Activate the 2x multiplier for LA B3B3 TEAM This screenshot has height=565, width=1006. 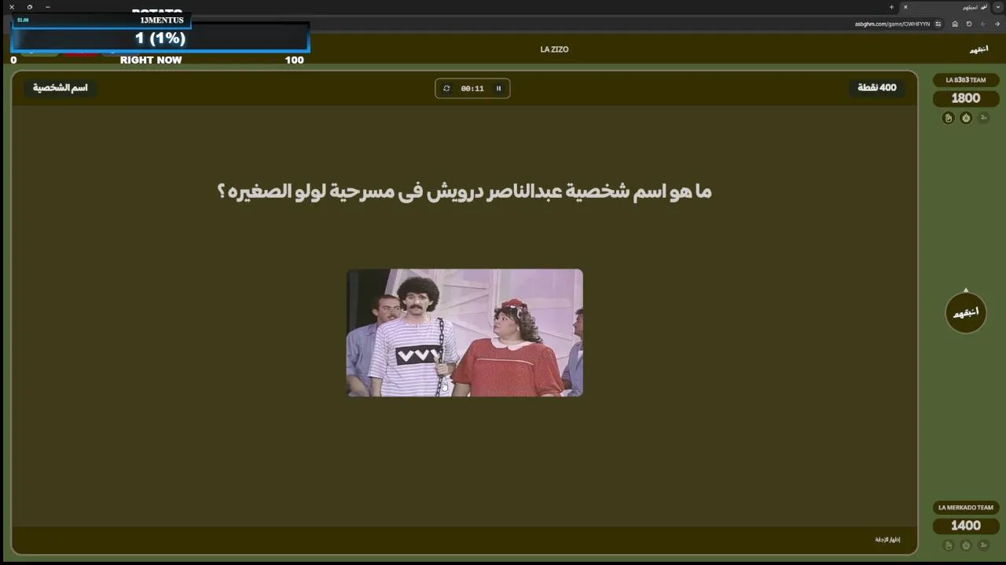pos(983,118)
